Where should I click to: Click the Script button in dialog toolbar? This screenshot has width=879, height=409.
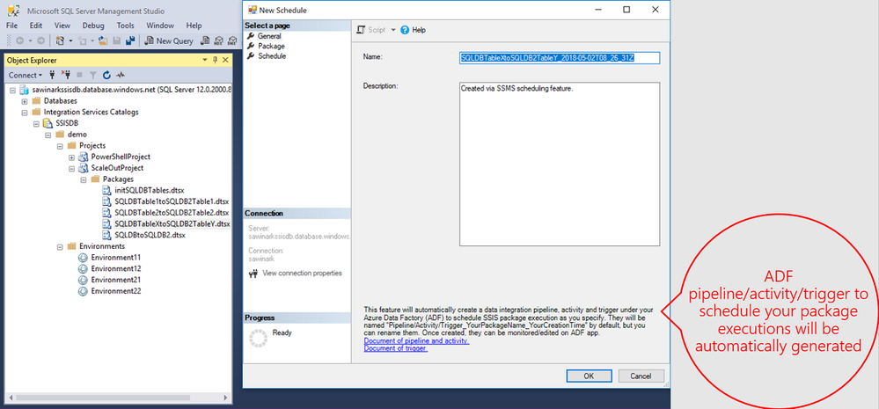[371, 30]
